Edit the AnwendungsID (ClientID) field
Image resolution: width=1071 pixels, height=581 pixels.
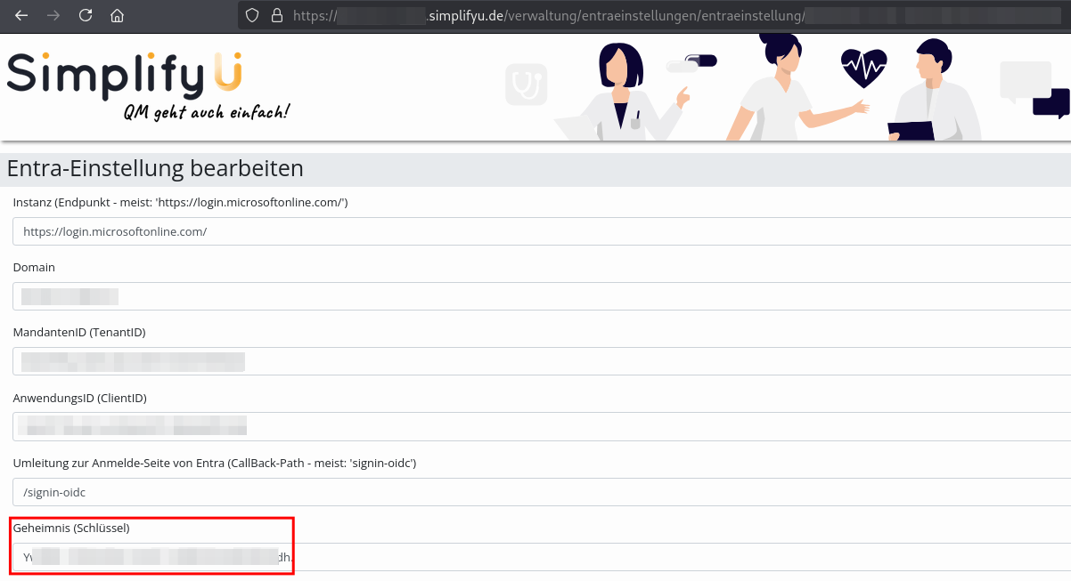coord(535,426)
